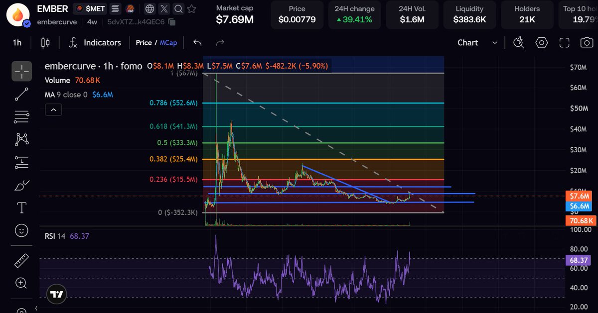
Task: Click the 24H Vol. $1.6M card
Action: 412,14
